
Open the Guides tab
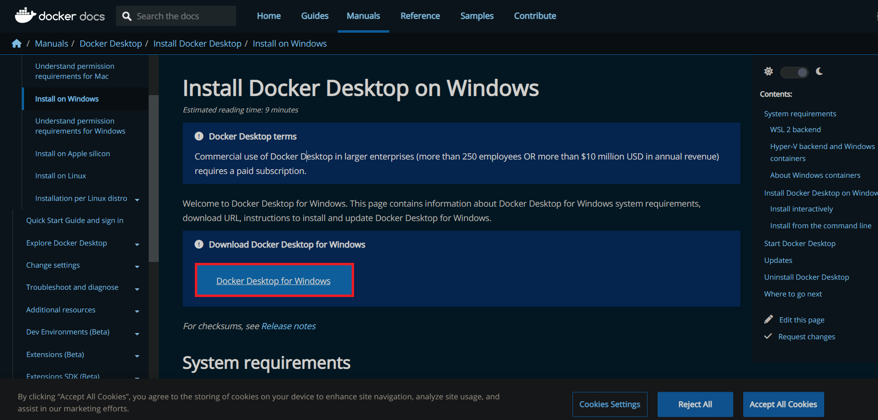point(315,16)
